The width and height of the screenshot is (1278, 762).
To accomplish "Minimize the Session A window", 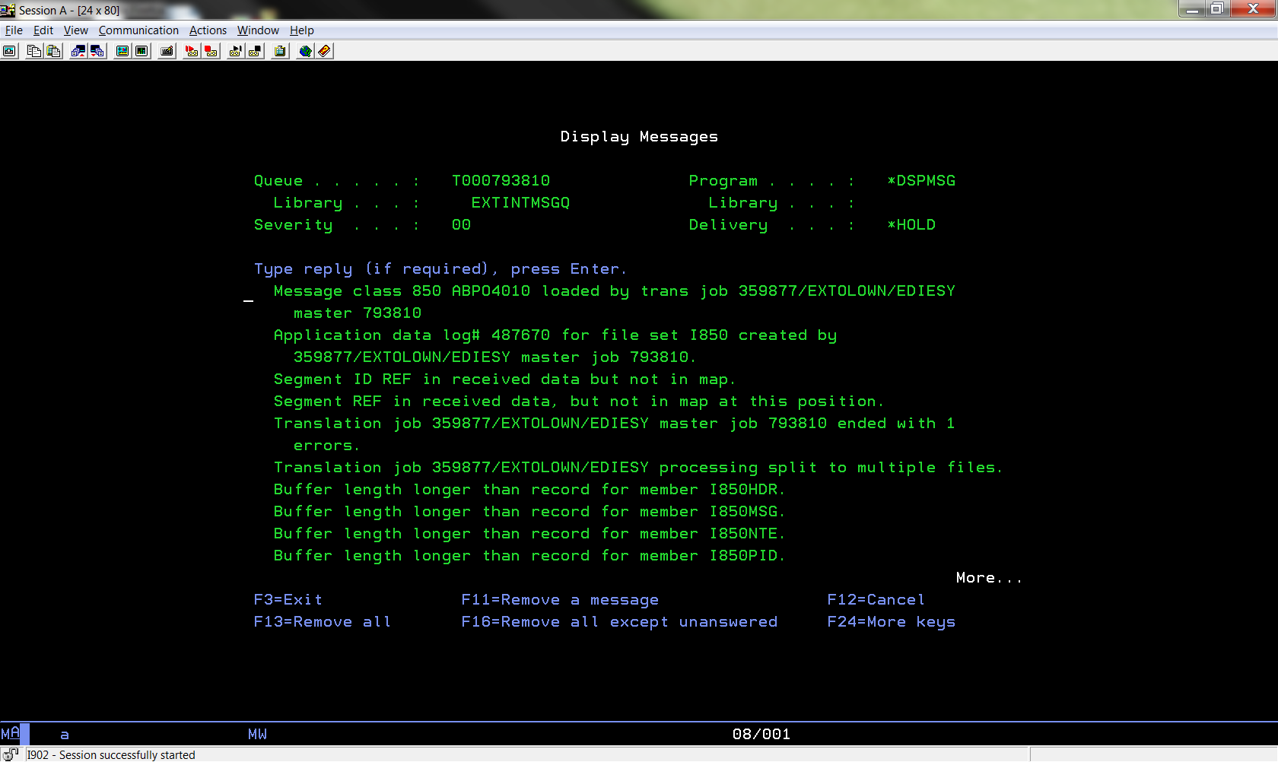I will [1192, 8].
